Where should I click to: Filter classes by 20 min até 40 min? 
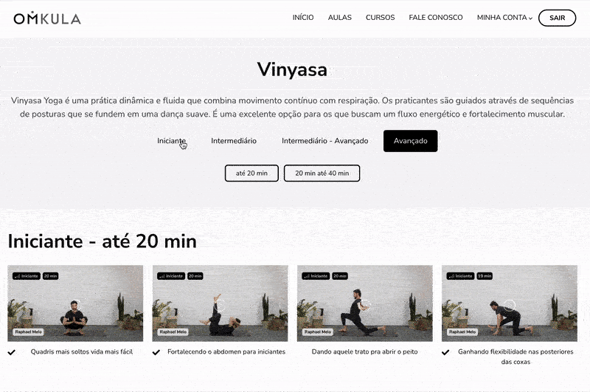coord(322,173)
